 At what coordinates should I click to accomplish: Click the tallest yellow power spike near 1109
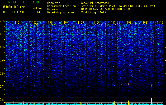point(152,101)
